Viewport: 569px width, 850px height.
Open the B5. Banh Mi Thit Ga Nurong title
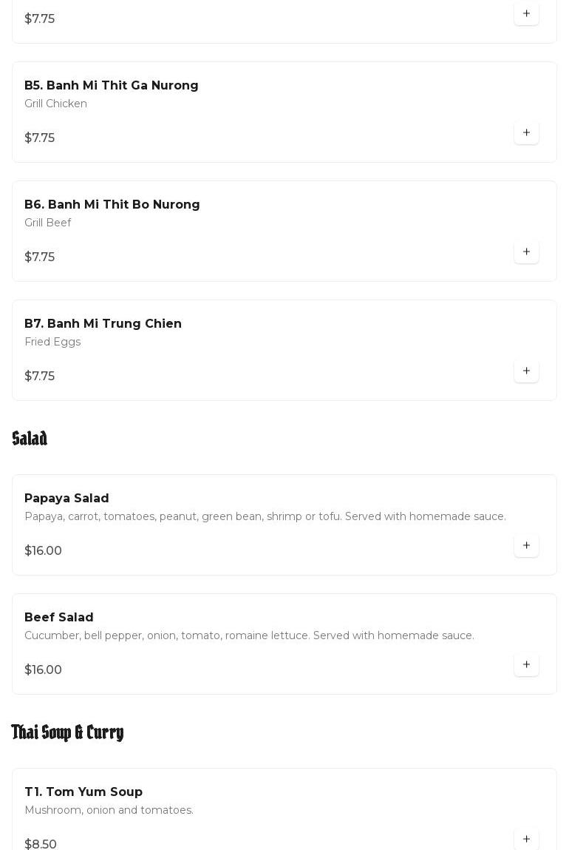click(112, 86)
